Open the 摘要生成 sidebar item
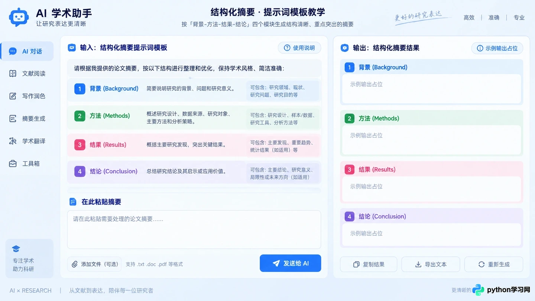Viewport: 535px width, 301px height. click(27, 119)
